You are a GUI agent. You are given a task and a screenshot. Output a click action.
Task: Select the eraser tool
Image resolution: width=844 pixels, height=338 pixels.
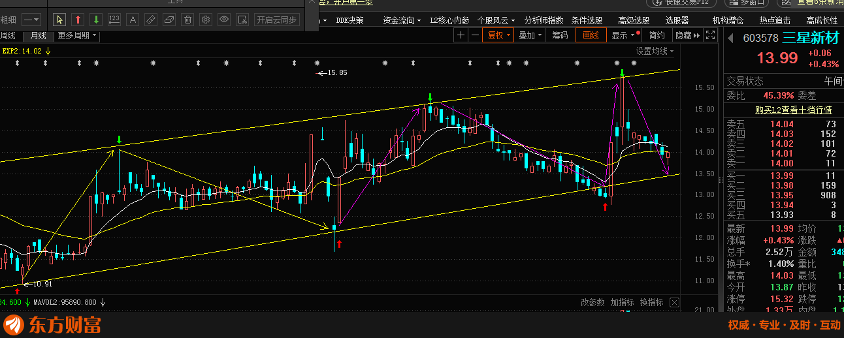(169, 20)
